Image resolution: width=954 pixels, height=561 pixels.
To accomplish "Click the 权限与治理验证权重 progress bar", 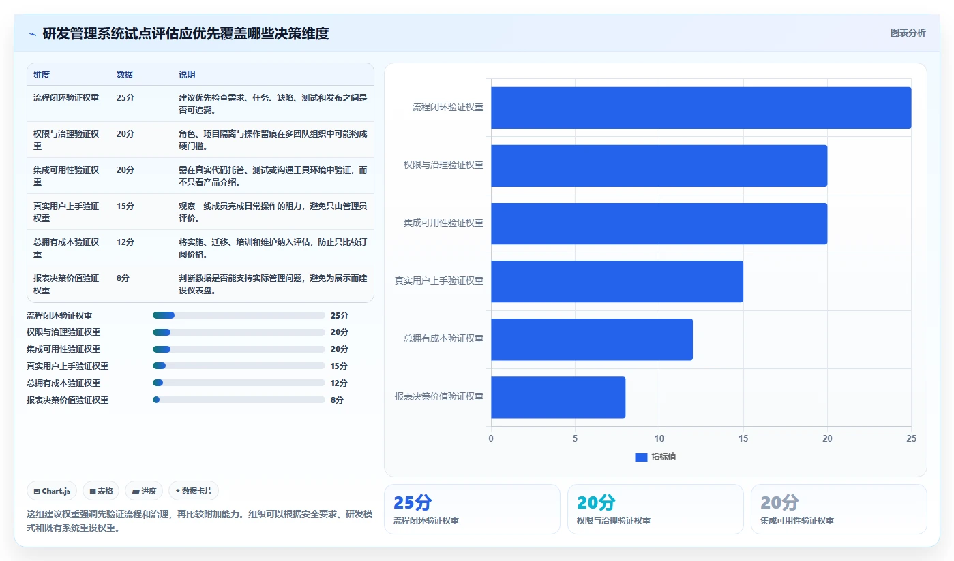I will (239, 332).
